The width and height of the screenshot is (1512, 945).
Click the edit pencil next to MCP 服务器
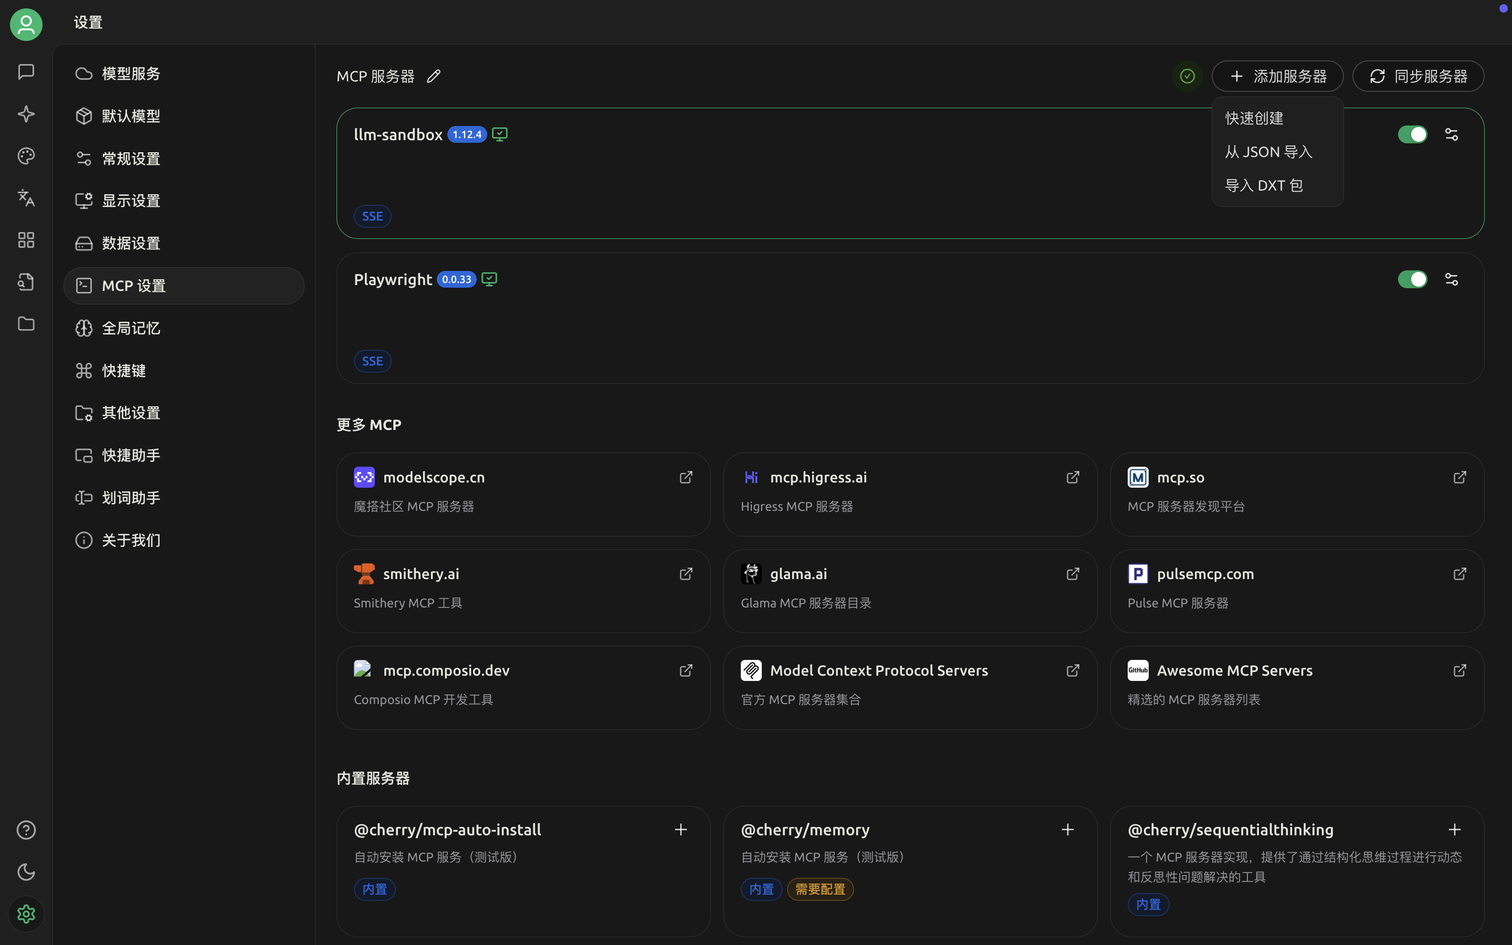[434, 76]
